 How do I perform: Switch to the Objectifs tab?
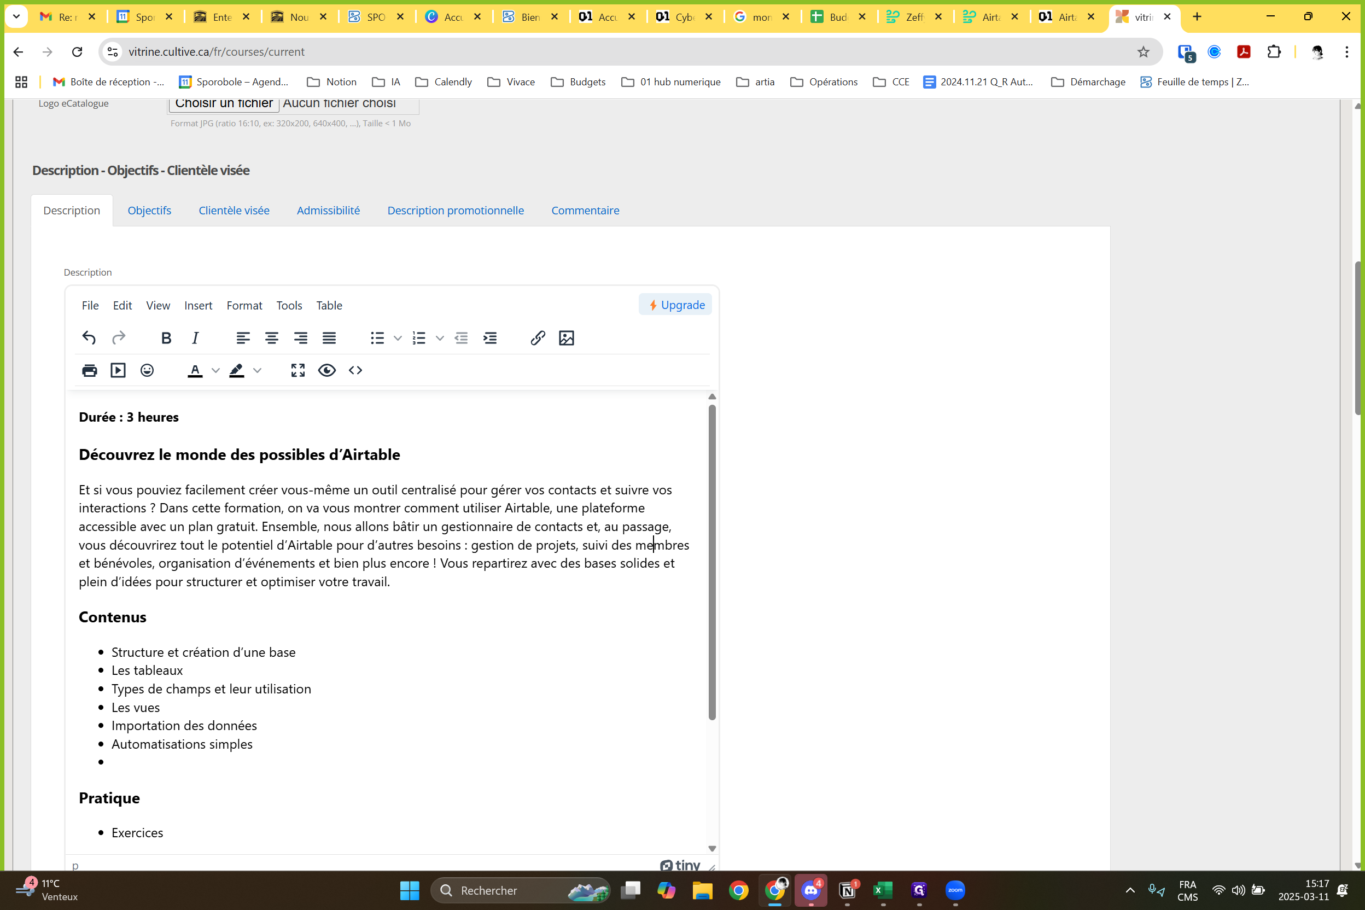coord(149,210)
